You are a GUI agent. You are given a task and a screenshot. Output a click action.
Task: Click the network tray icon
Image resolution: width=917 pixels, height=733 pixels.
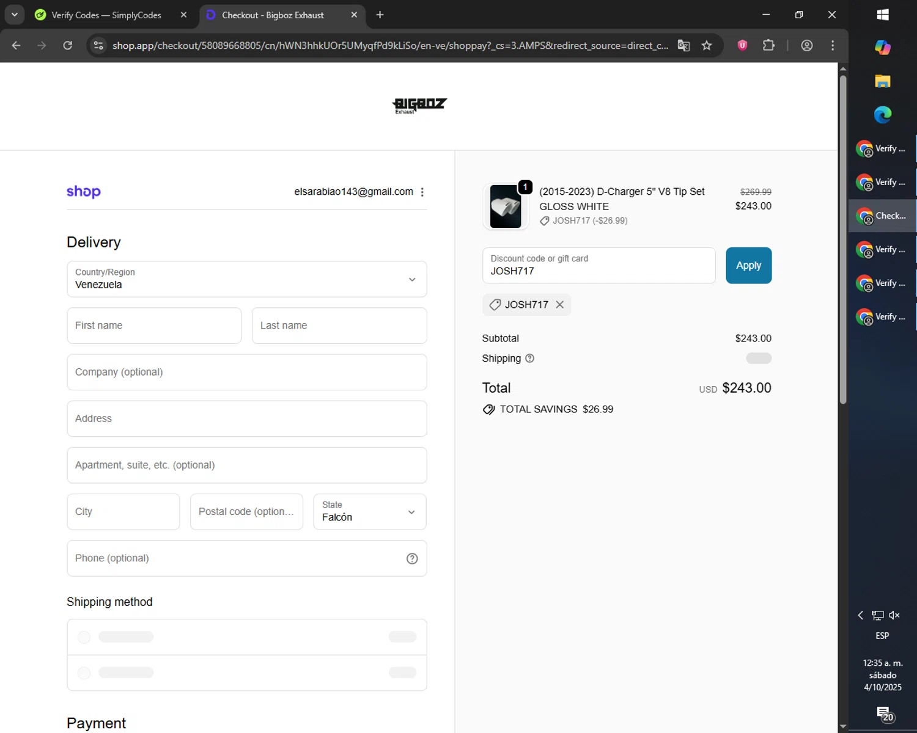[878, 615]
